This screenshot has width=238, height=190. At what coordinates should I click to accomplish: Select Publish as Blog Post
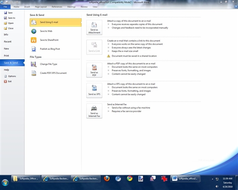point(55,49)
